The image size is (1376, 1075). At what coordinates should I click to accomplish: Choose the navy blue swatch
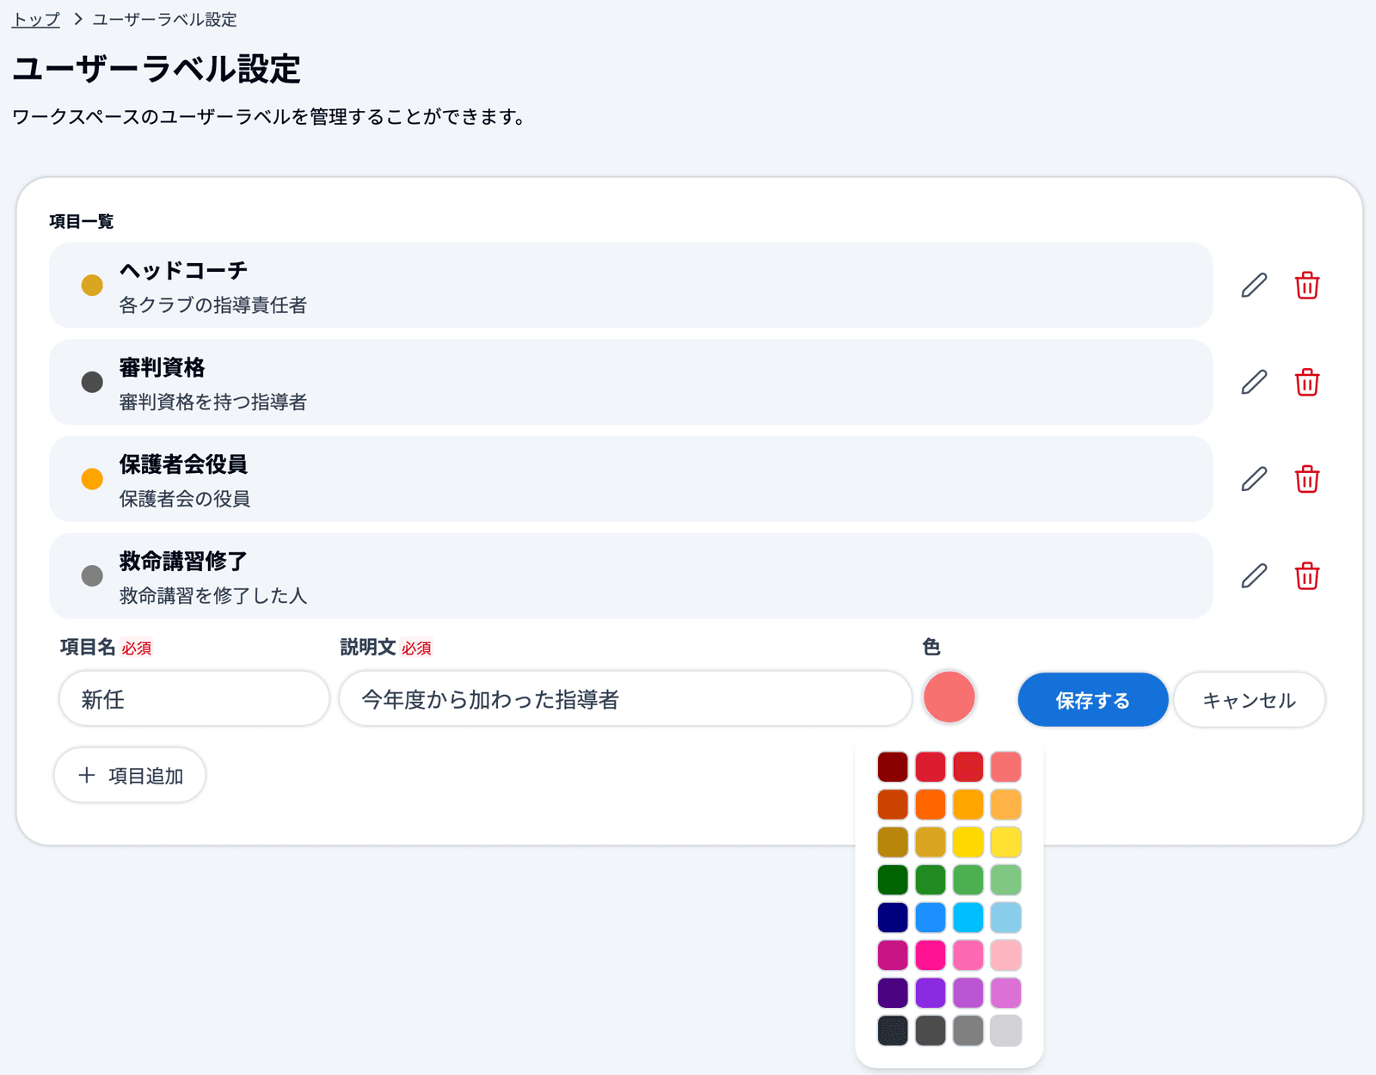(893, 918)
